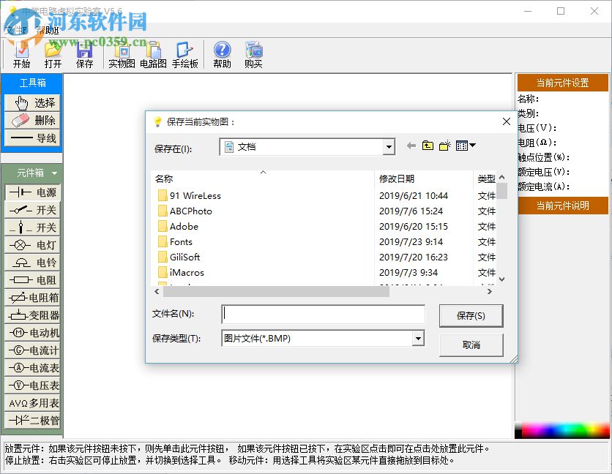The image size is (612, 474).
Task: Pick the 电源 power source component
Action: [x=32, y=192]
